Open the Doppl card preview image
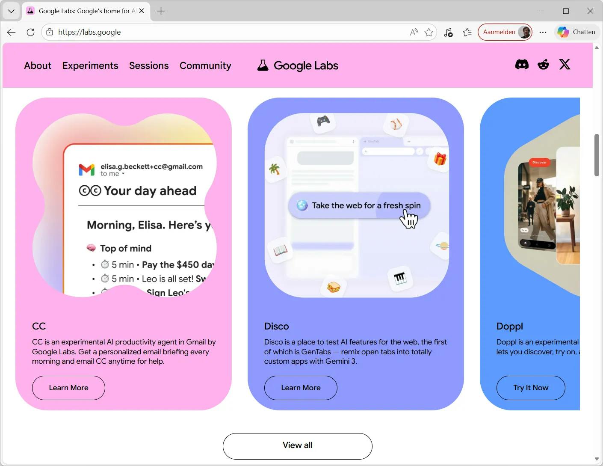The image size is (603, 466). coord(542,205)
